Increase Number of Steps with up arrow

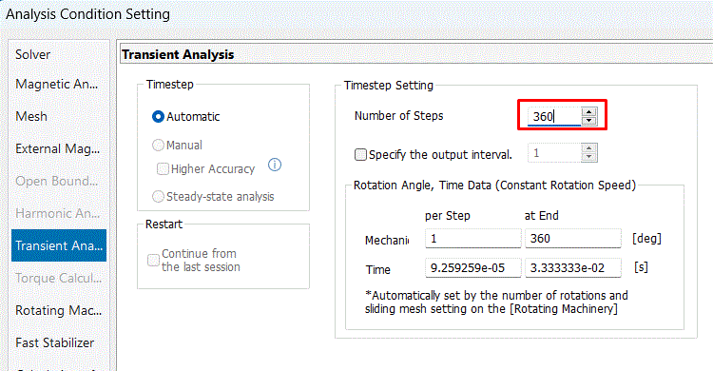588,112
